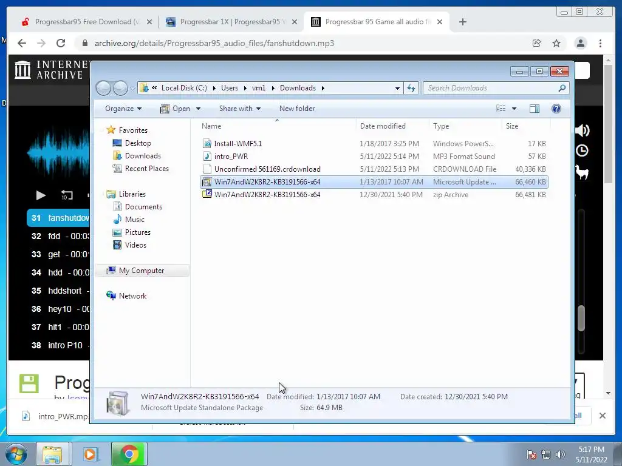This screenshot has width=622, height=466.
Task: Select My Computer in navigation pane
Action: (141, 270)
